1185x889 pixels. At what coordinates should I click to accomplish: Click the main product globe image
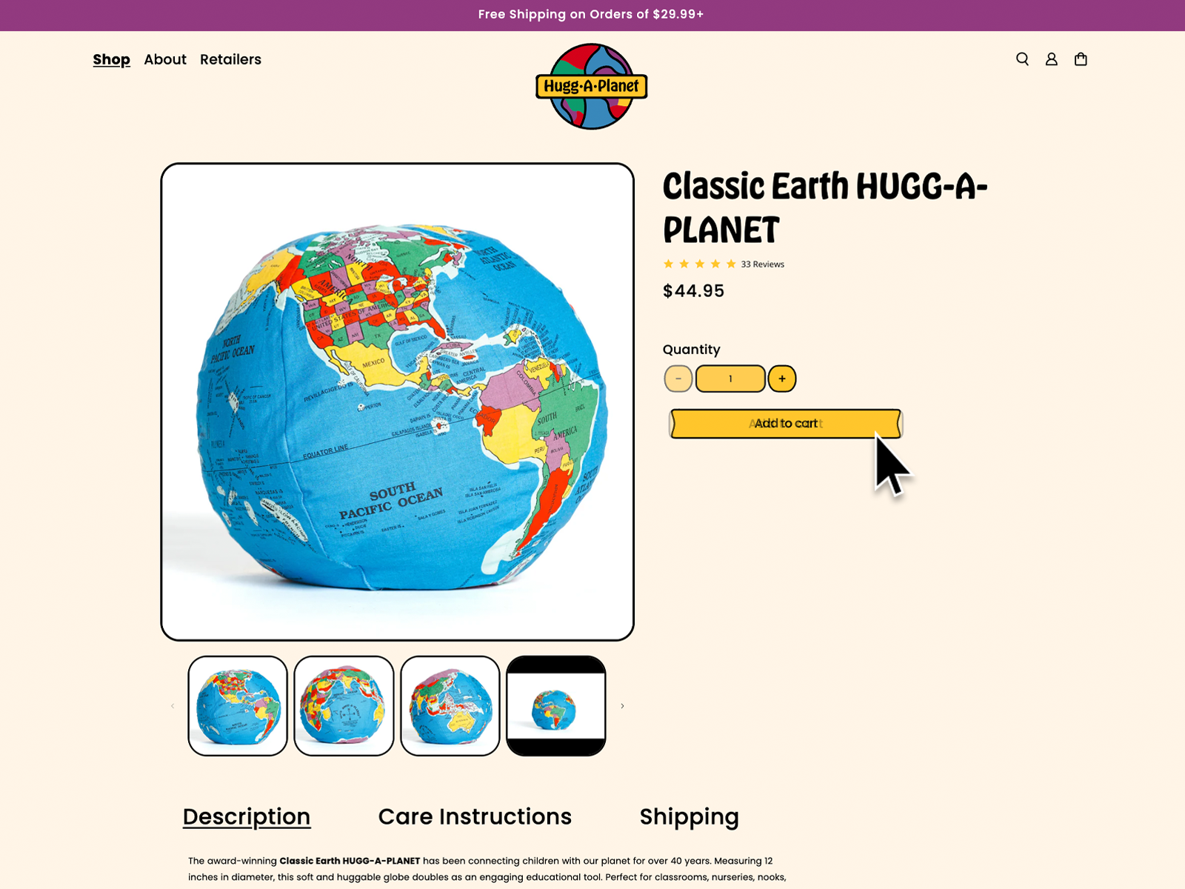[398, 402]
